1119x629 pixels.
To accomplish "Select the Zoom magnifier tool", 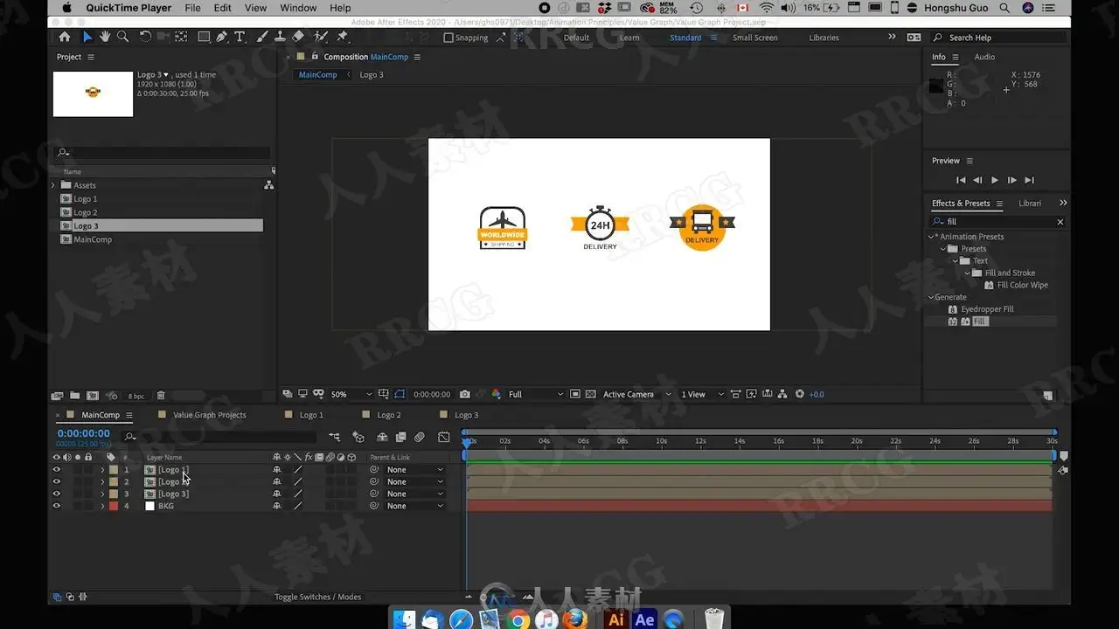I will click(123, 37).
